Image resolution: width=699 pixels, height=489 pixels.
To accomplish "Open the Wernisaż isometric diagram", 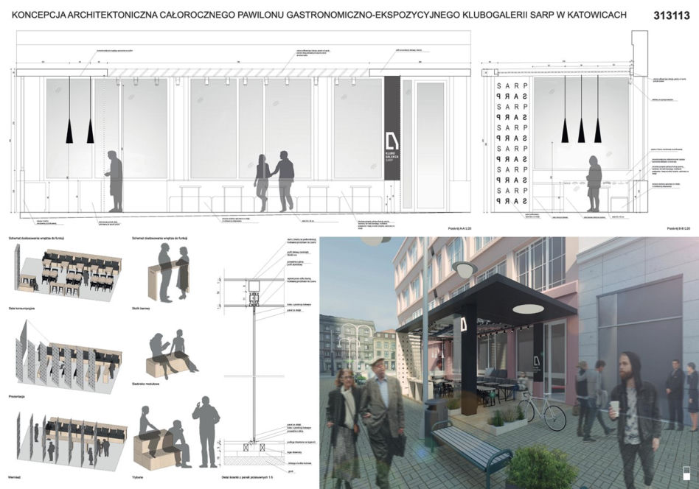I will point(71,442).
